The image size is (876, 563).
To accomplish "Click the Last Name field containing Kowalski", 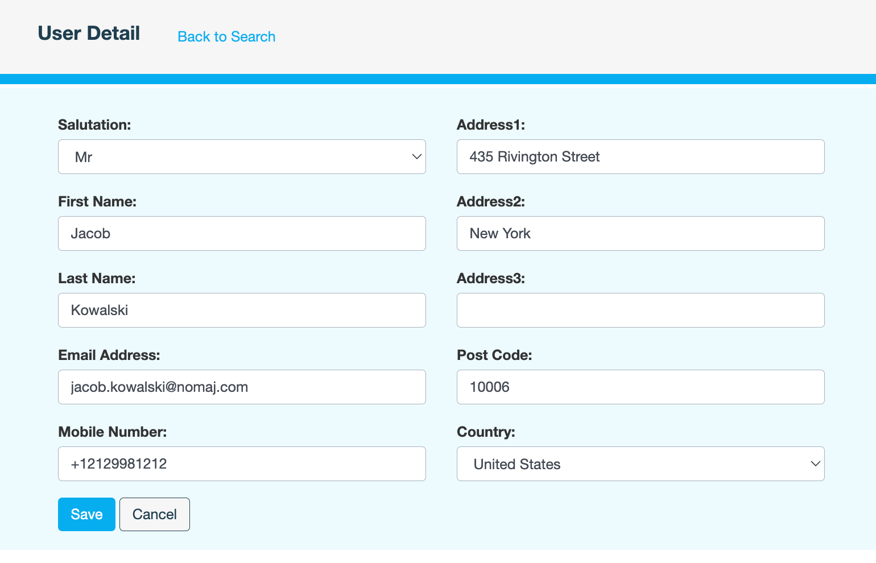I will [242, 310].
